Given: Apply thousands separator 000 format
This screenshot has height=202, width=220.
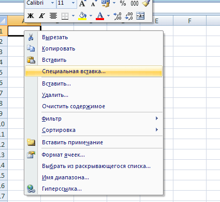Looking at the screenshot, I should tap(135, 4).
